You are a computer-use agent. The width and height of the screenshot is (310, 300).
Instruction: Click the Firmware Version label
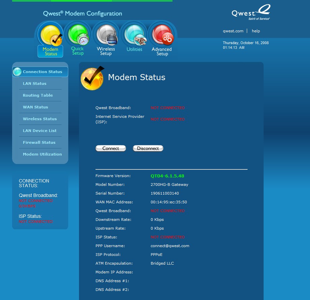[113, 176]
